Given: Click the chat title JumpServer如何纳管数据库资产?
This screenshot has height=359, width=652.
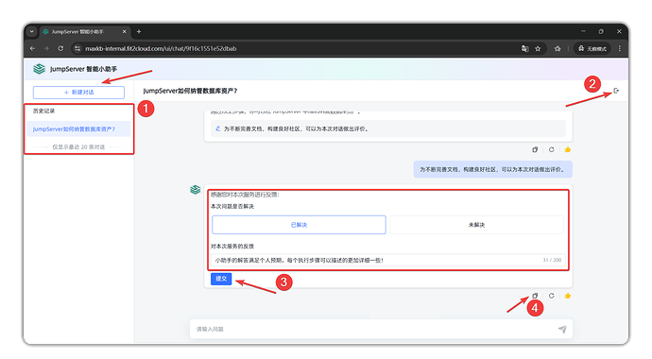Looking at the screenshot, I should (190, 91).
